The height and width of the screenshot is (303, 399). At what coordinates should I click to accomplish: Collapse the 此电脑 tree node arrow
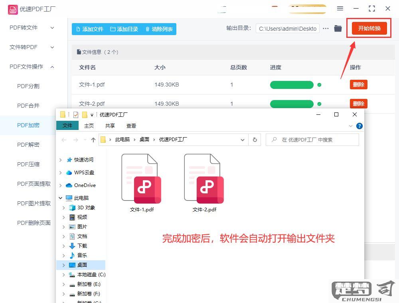61,198
